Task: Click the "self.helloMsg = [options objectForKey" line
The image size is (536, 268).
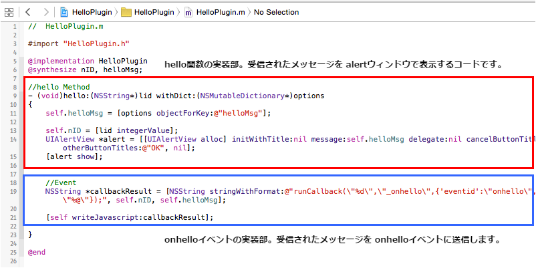Action: coord(158,113)
